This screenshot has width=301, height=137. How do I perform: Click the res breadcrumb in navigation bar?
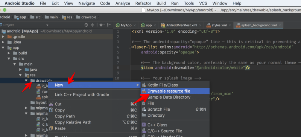click(67, 17)
